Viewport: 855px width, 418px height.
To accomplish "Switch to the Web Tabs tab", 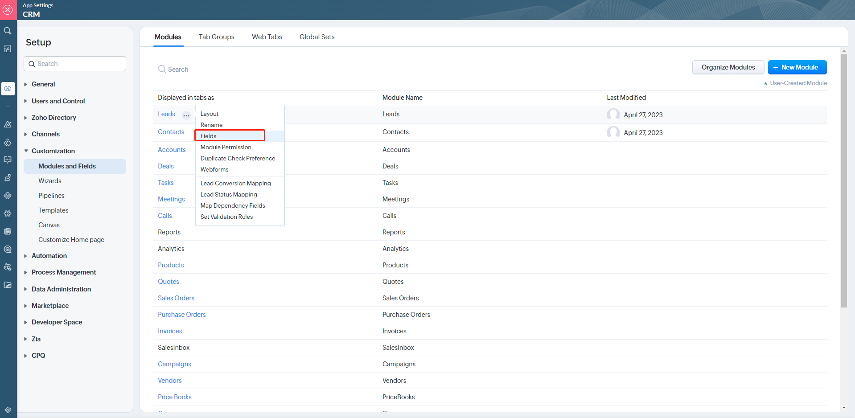I will coord(267,37).
